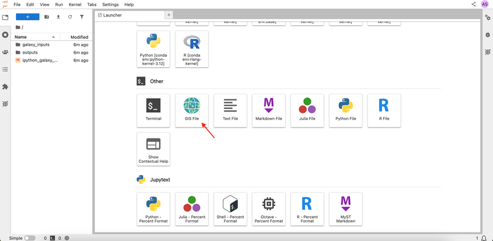Screen dimensions: 493x241
Task: Open Running Terminals and Kernels sidebar
Action: pyautogui.click(x=5, y=35)
